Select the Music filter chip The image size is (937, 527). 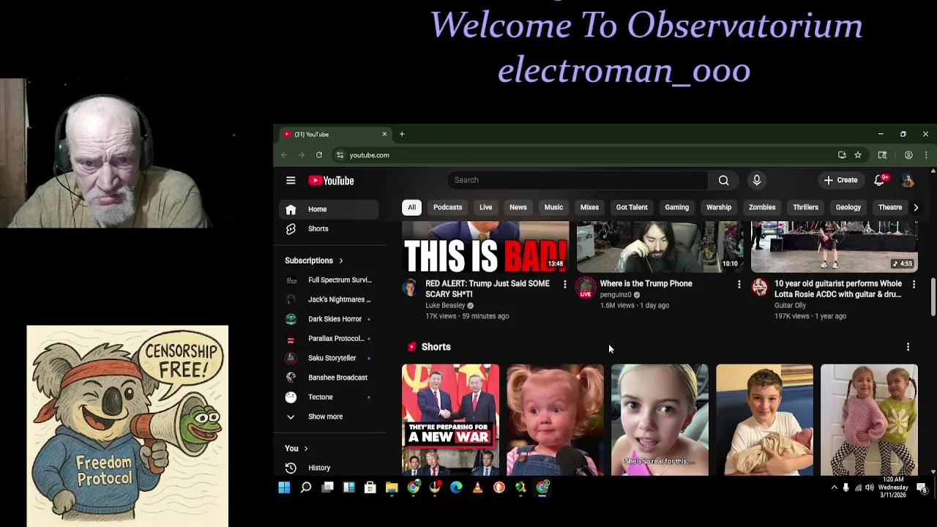coord(553,207)
